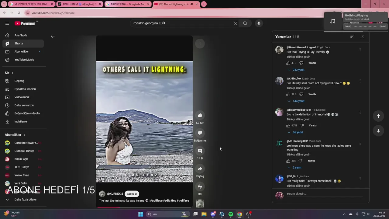The width and height of the screenshot is (389, 219).
Task: Open menu for S3_lin comment
Action: point(360,179)
